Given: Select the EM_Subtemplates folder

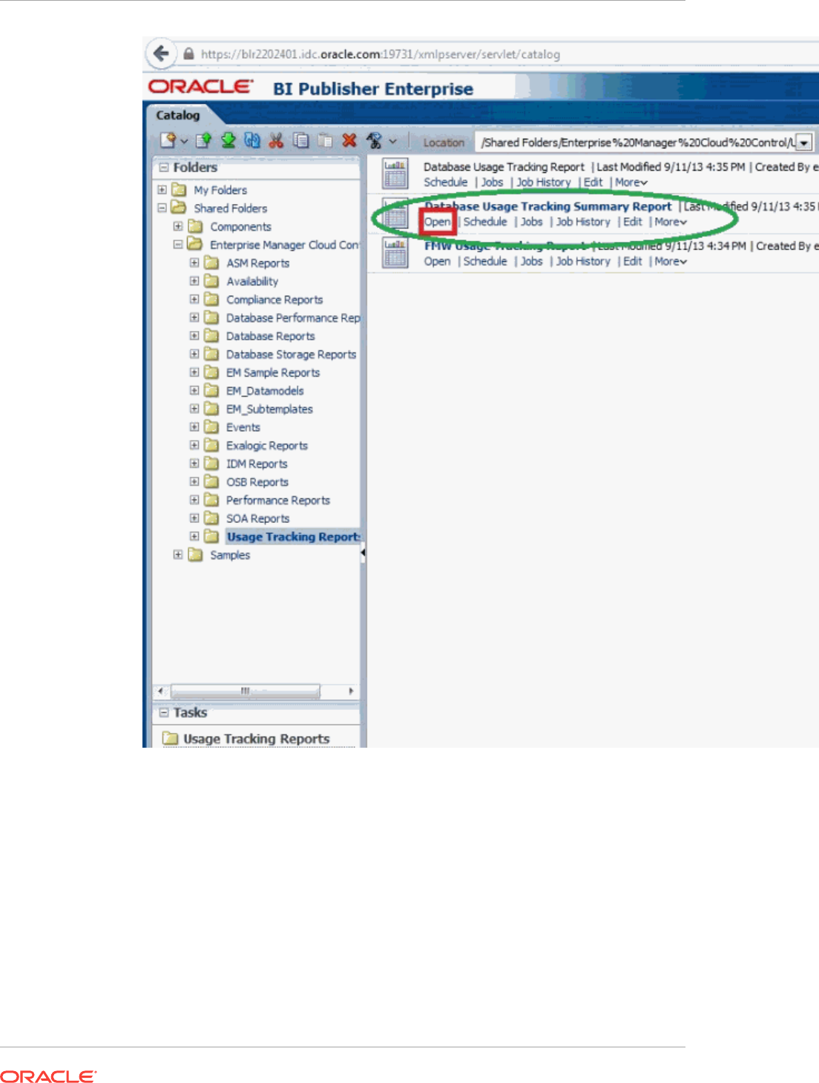Looking at the screenshot, I should tap(269, 409).
